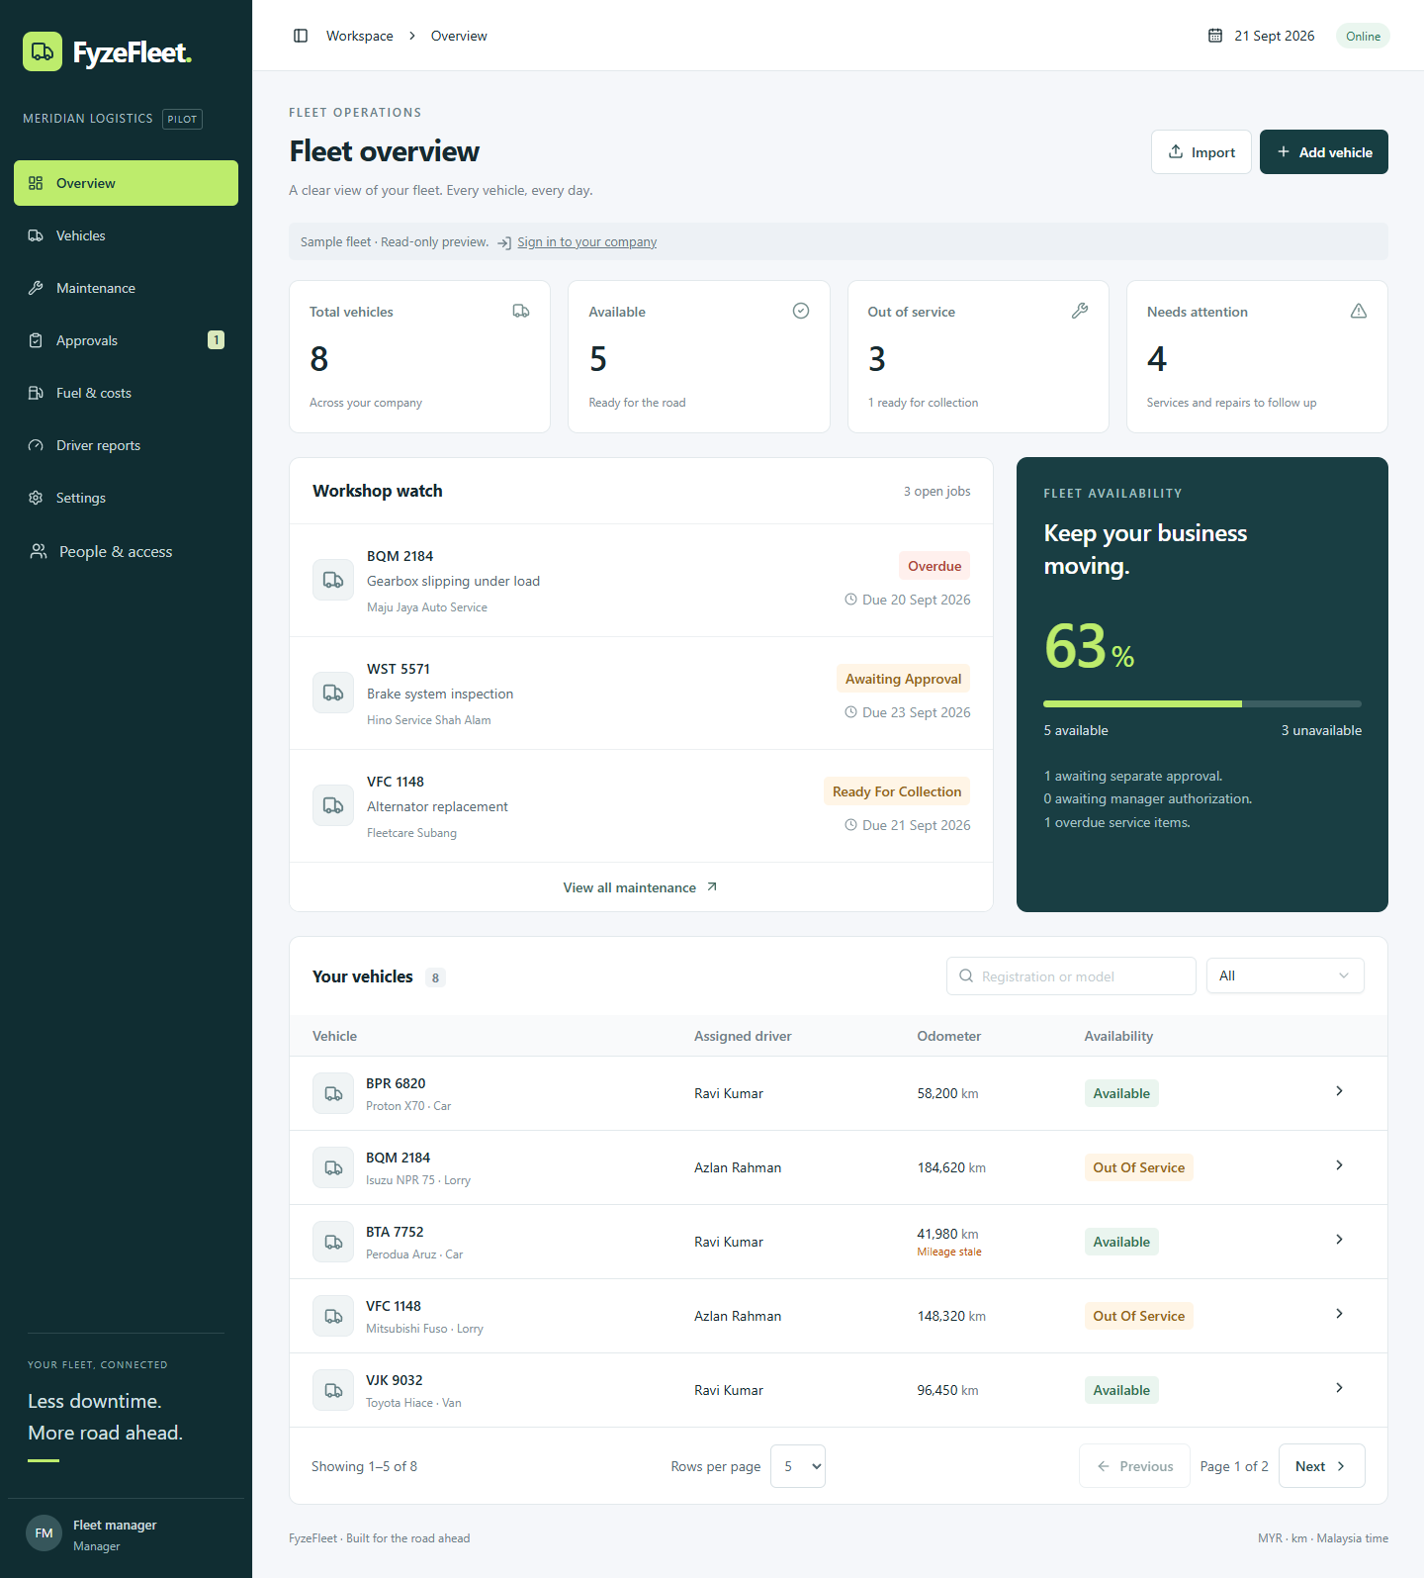1424x1578 pixels.
Task: Click the Add vehicle button
Action: 1324,151
